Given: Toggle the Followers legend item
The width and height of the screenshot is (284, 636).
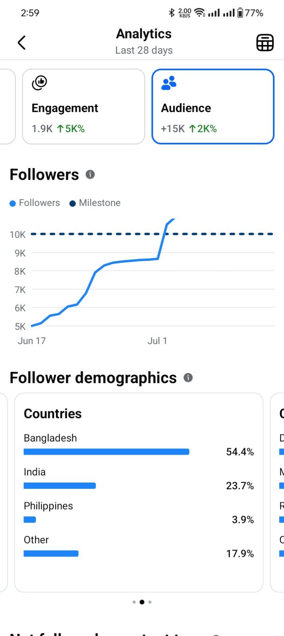Looking at the screenshot, I should pyautogui.click(x=35, y=203).
